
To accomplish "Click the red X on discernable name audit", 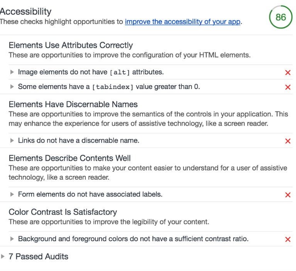I will pos(287,141).
